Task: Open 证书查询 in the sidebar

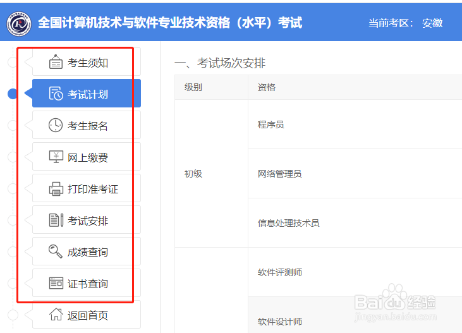Action: point(87,283)
